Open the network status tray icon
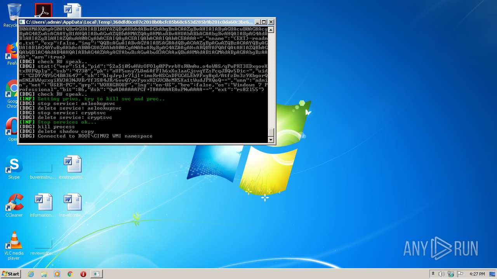Image resolution: width=497 pixels, height=279 pixels. tap(451, 274)
